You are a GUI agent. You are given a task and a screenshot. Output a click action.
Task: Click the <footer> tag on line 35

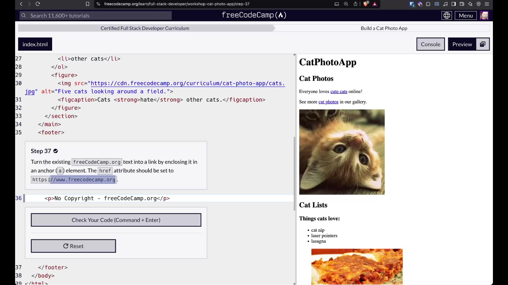click(x=51, y=132)
